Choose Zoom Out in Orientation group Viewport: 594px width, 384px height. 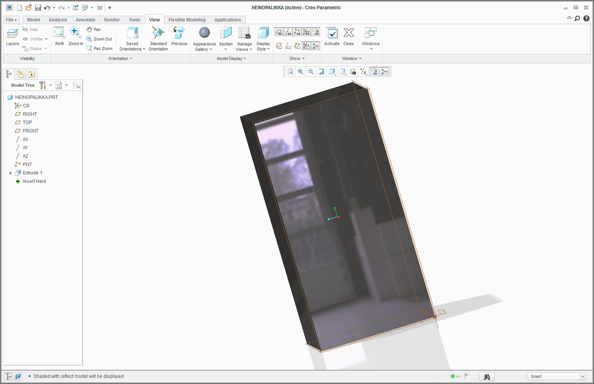[99, 39]
